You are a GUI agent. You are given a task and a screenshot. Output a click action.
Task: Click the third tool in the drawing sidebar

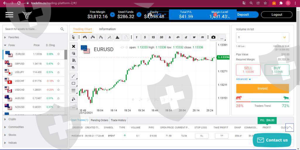(x=74, y=61)
